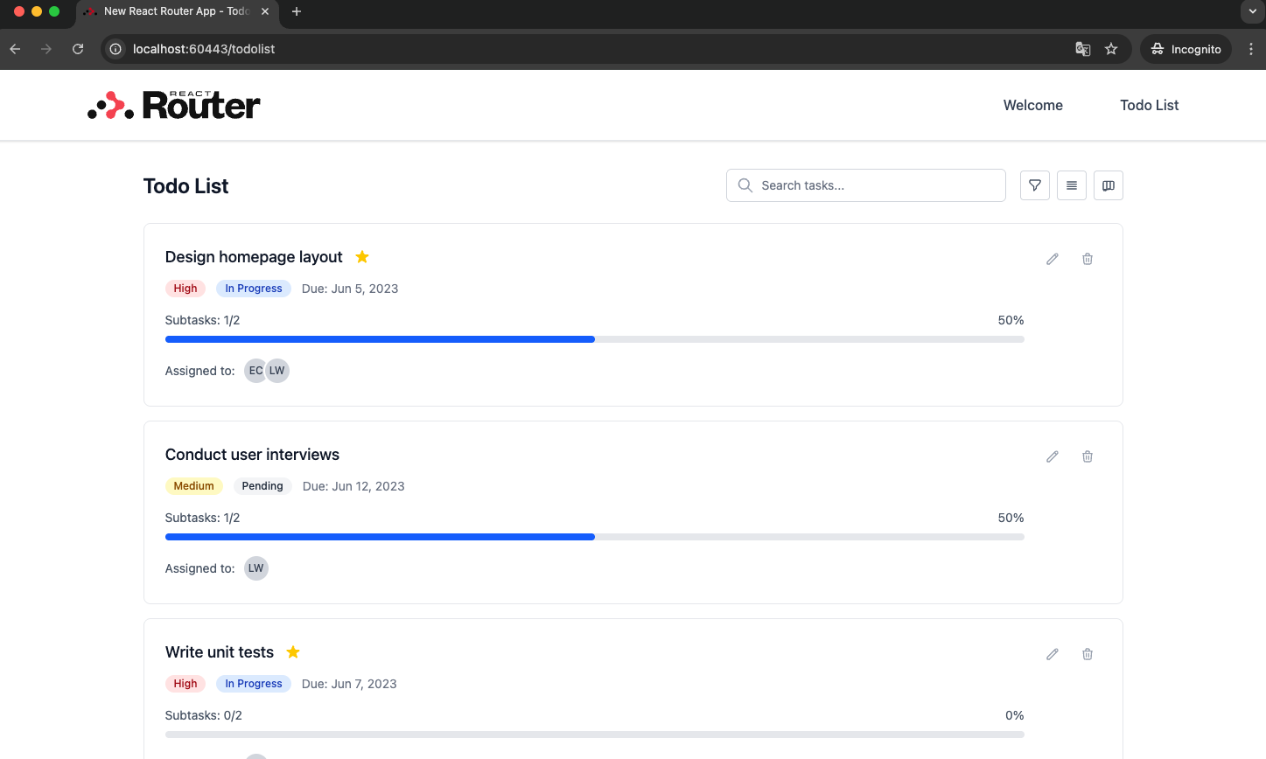The width and height of the screenshot is (1266, 759).
Task: View site information icon in address bar
Action: (x=115, y=49)
